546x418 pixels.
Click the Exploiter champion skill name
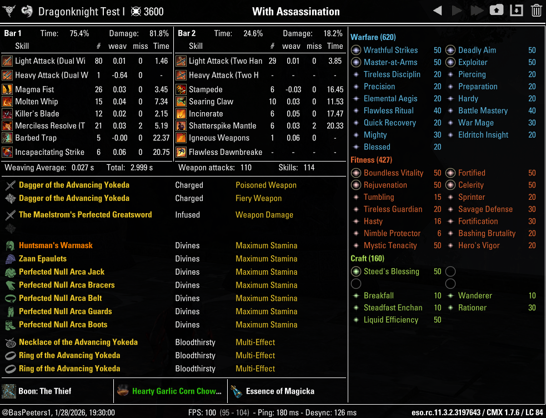[473, 62]
